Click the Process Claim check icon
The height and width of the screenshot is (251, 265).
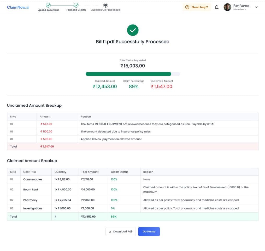pos(76,5)
